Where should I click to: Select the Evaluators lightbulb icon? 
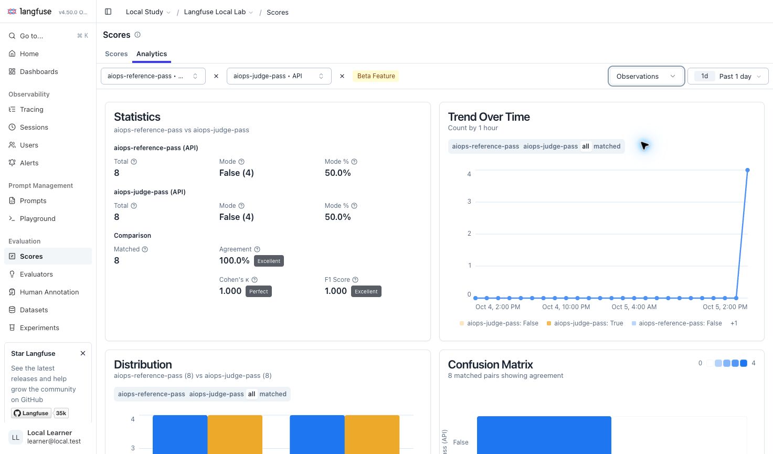(12, 274)
